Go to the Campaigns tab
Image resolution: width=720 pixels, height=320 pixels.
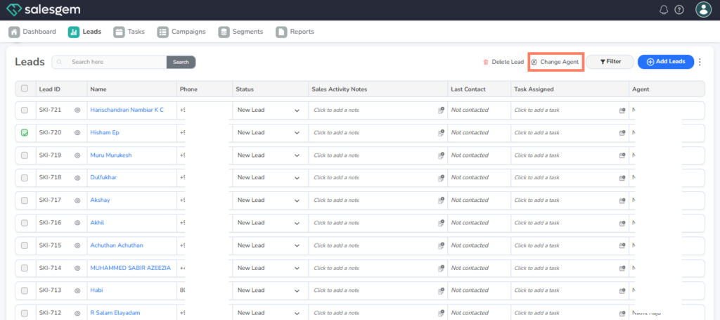[x=181, y=32]
